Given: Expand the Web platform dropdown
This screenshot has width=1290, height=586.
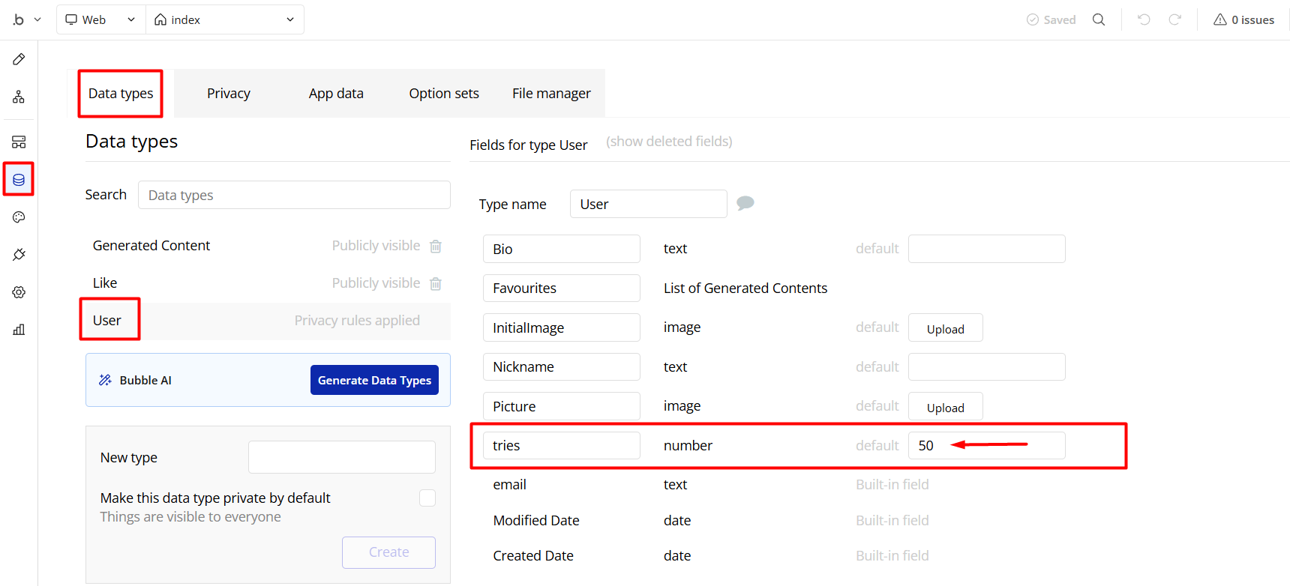Looking at the screenshot, I should point(100,19).
